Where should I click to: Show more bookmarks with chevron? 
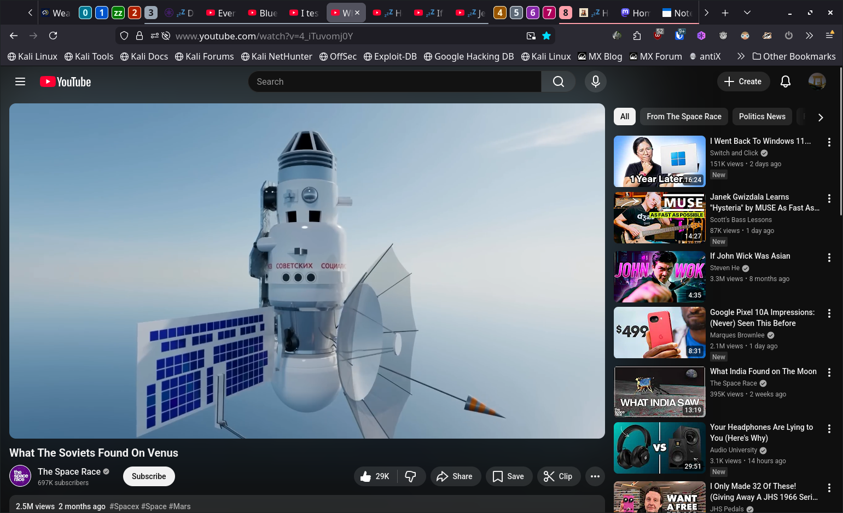coord(741,56)
